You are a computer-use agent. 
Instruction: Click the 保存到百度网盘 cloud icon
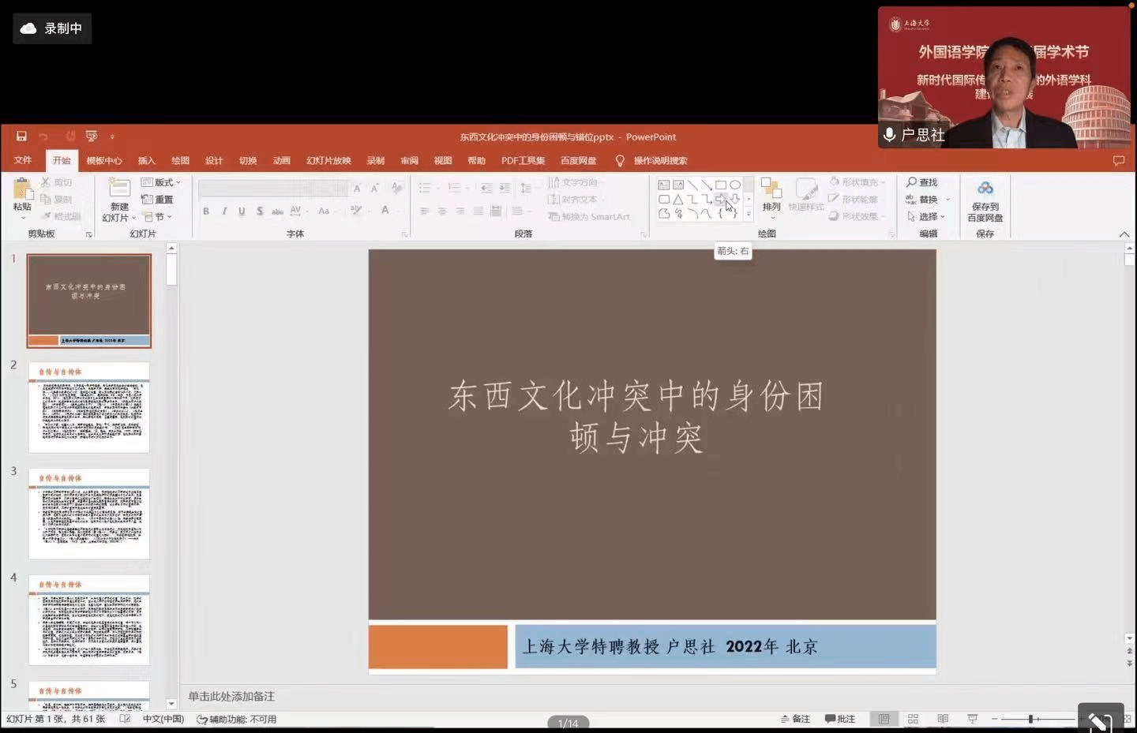pyautogui.click(x=985, y=189)
